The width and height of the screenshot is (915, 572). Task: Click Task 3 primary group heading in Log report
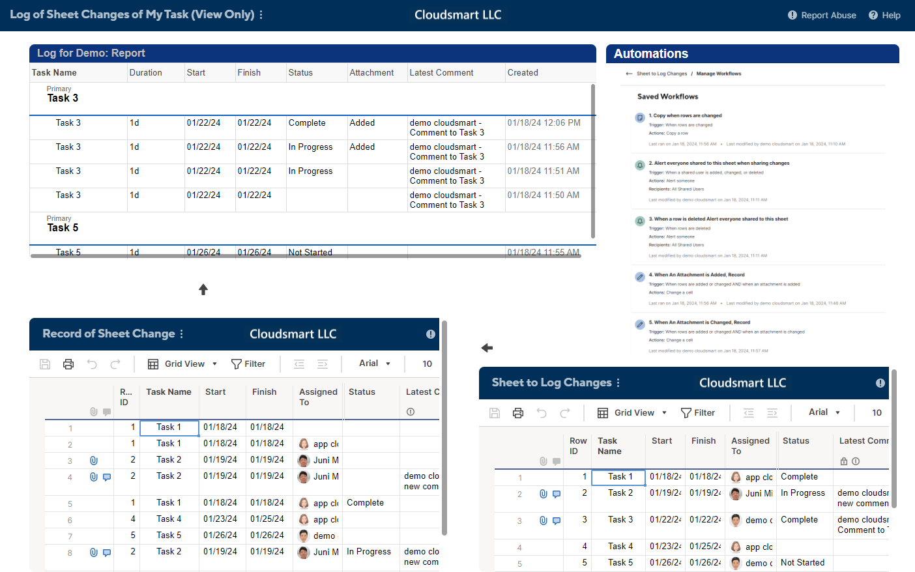pyautogui.click(x=63, y=98)
